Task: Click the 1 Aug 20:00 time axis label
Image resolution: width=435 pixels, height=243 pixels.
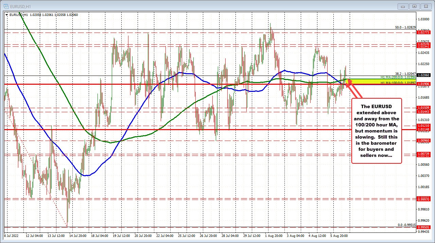Action: [x=274, y=236]
